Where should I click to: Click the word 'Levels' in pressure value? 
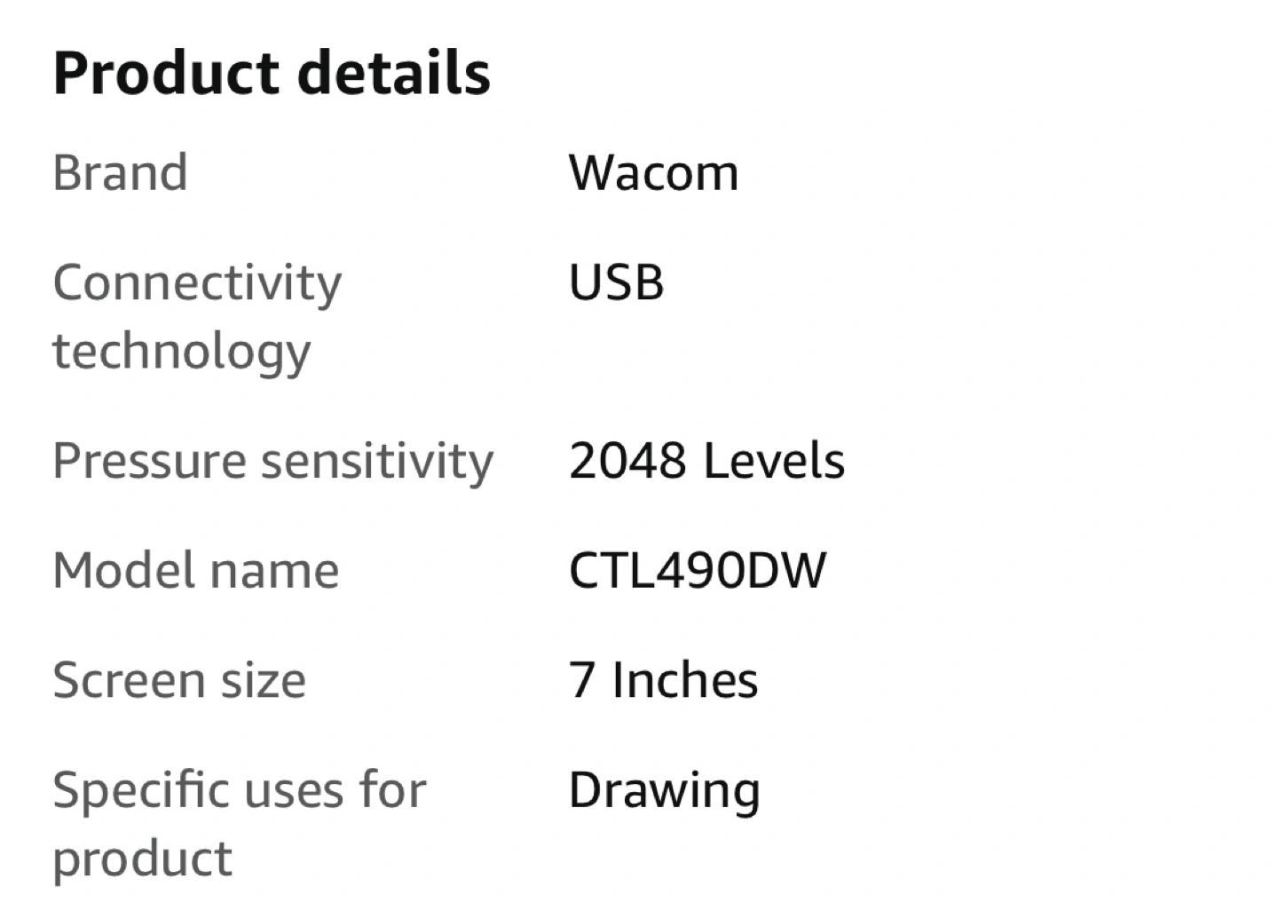click(774, 461)
